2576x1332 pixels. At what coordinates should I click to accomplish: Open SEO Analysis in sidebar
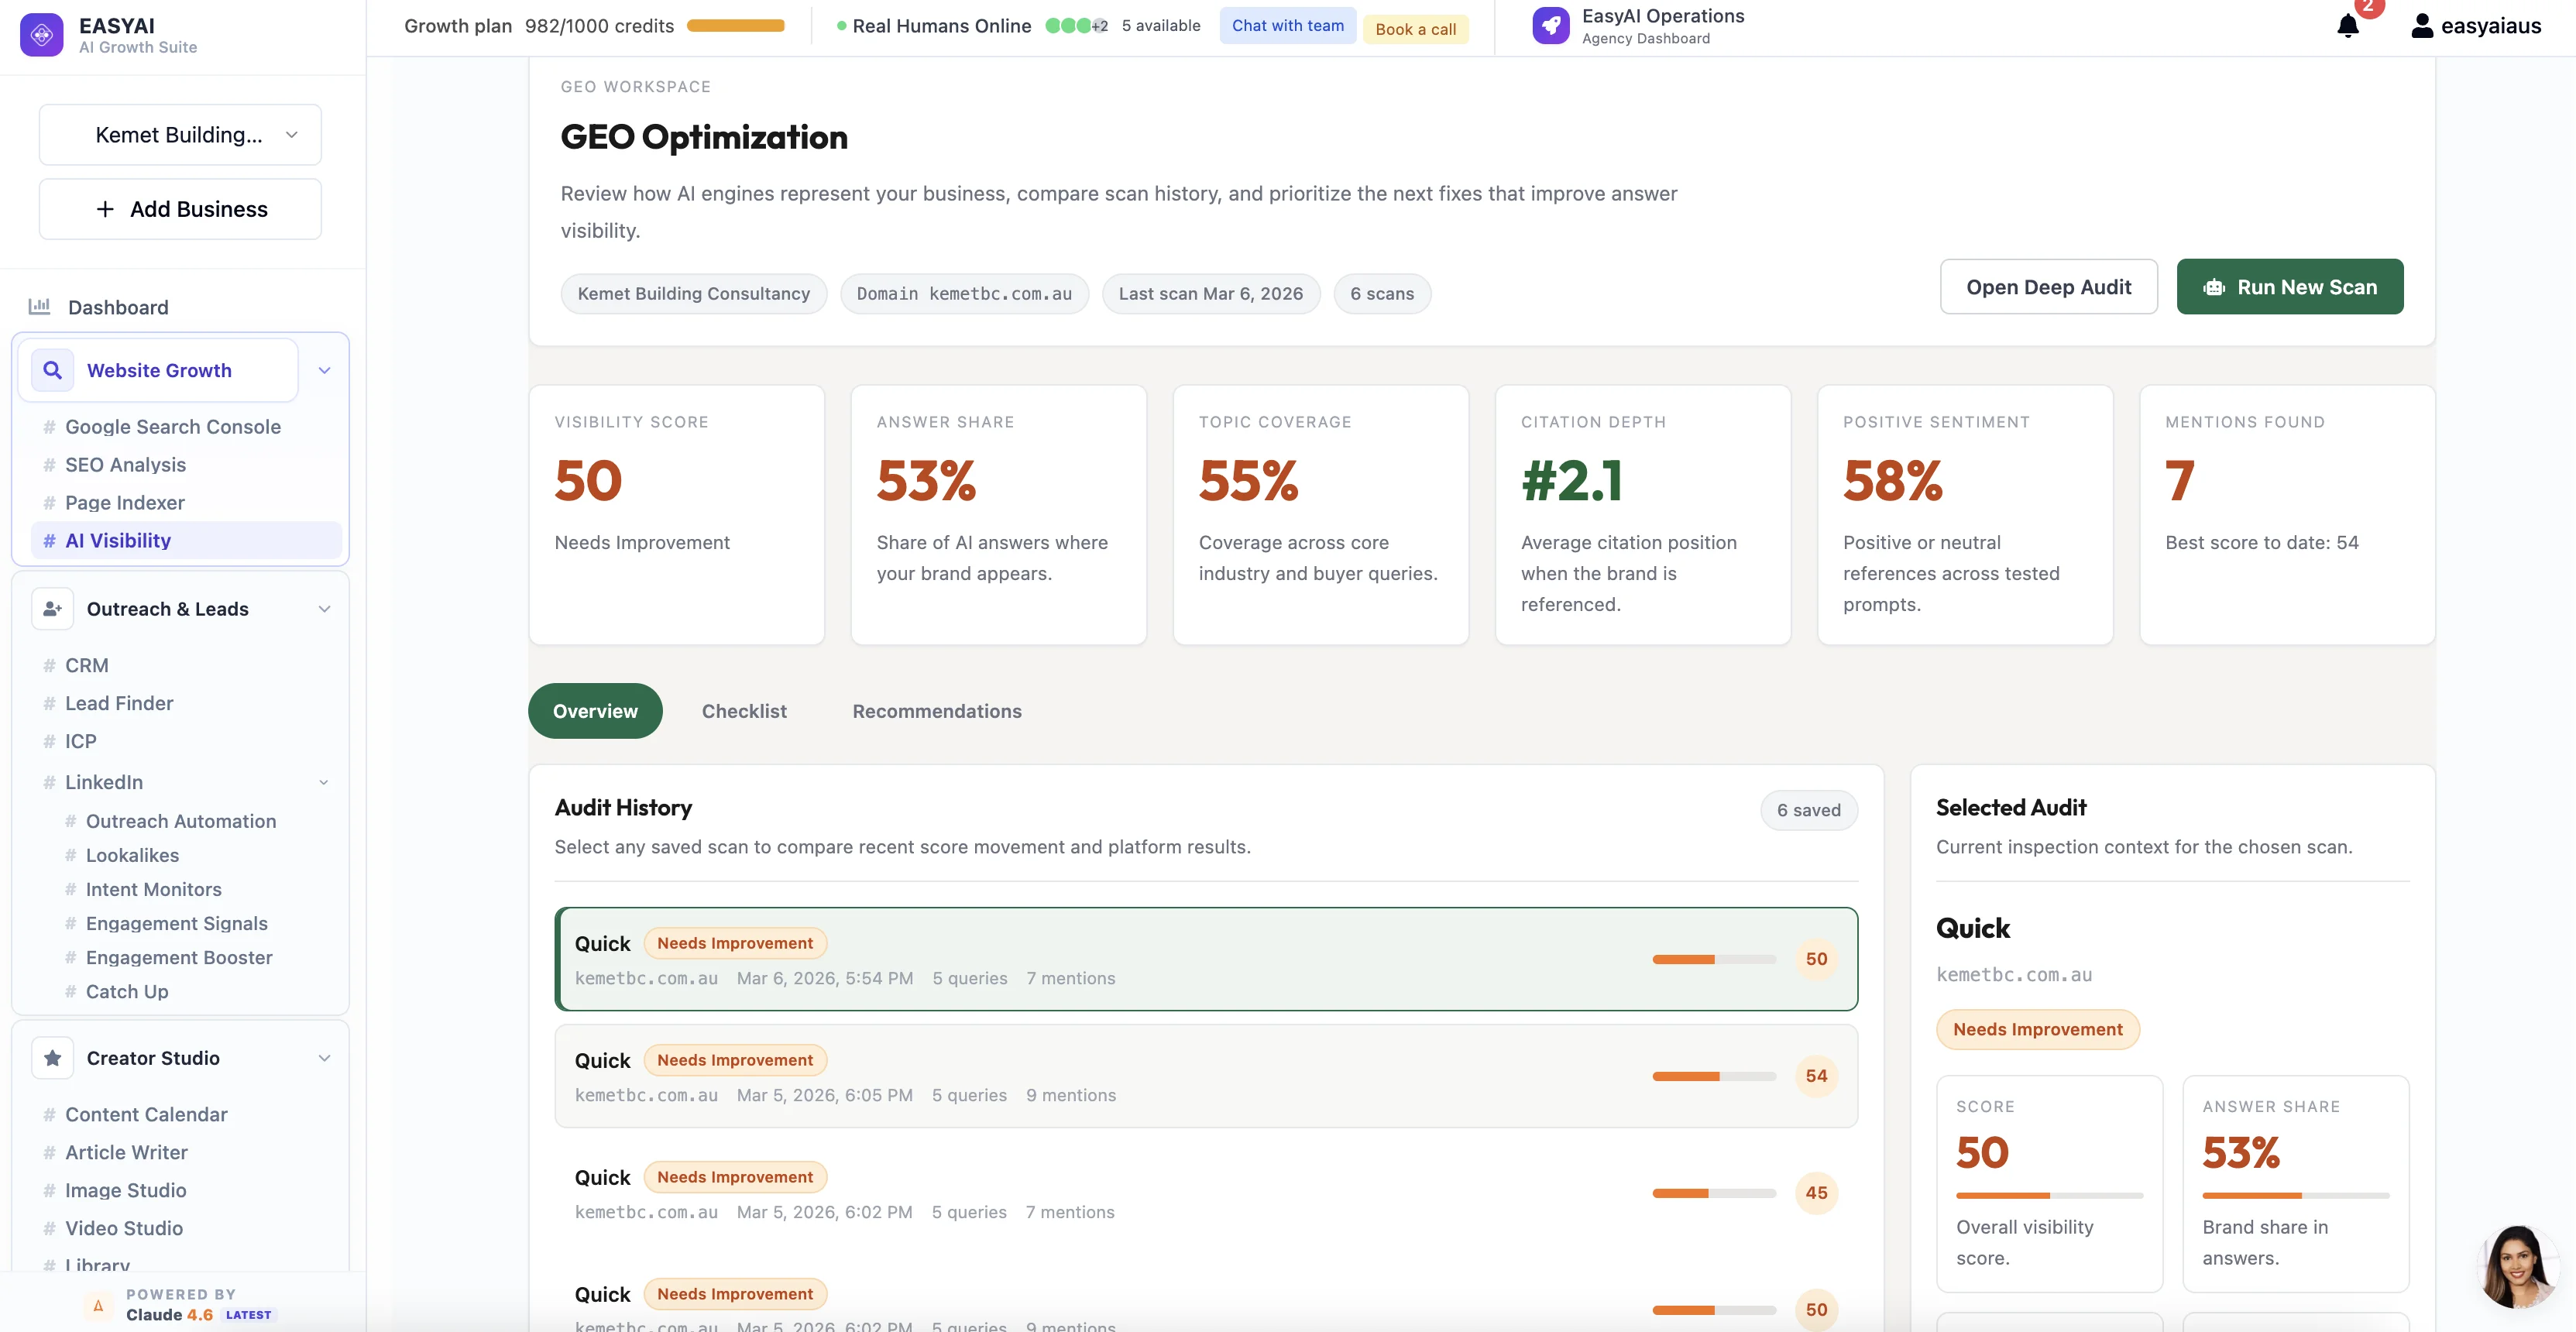[x=126, y=465]
